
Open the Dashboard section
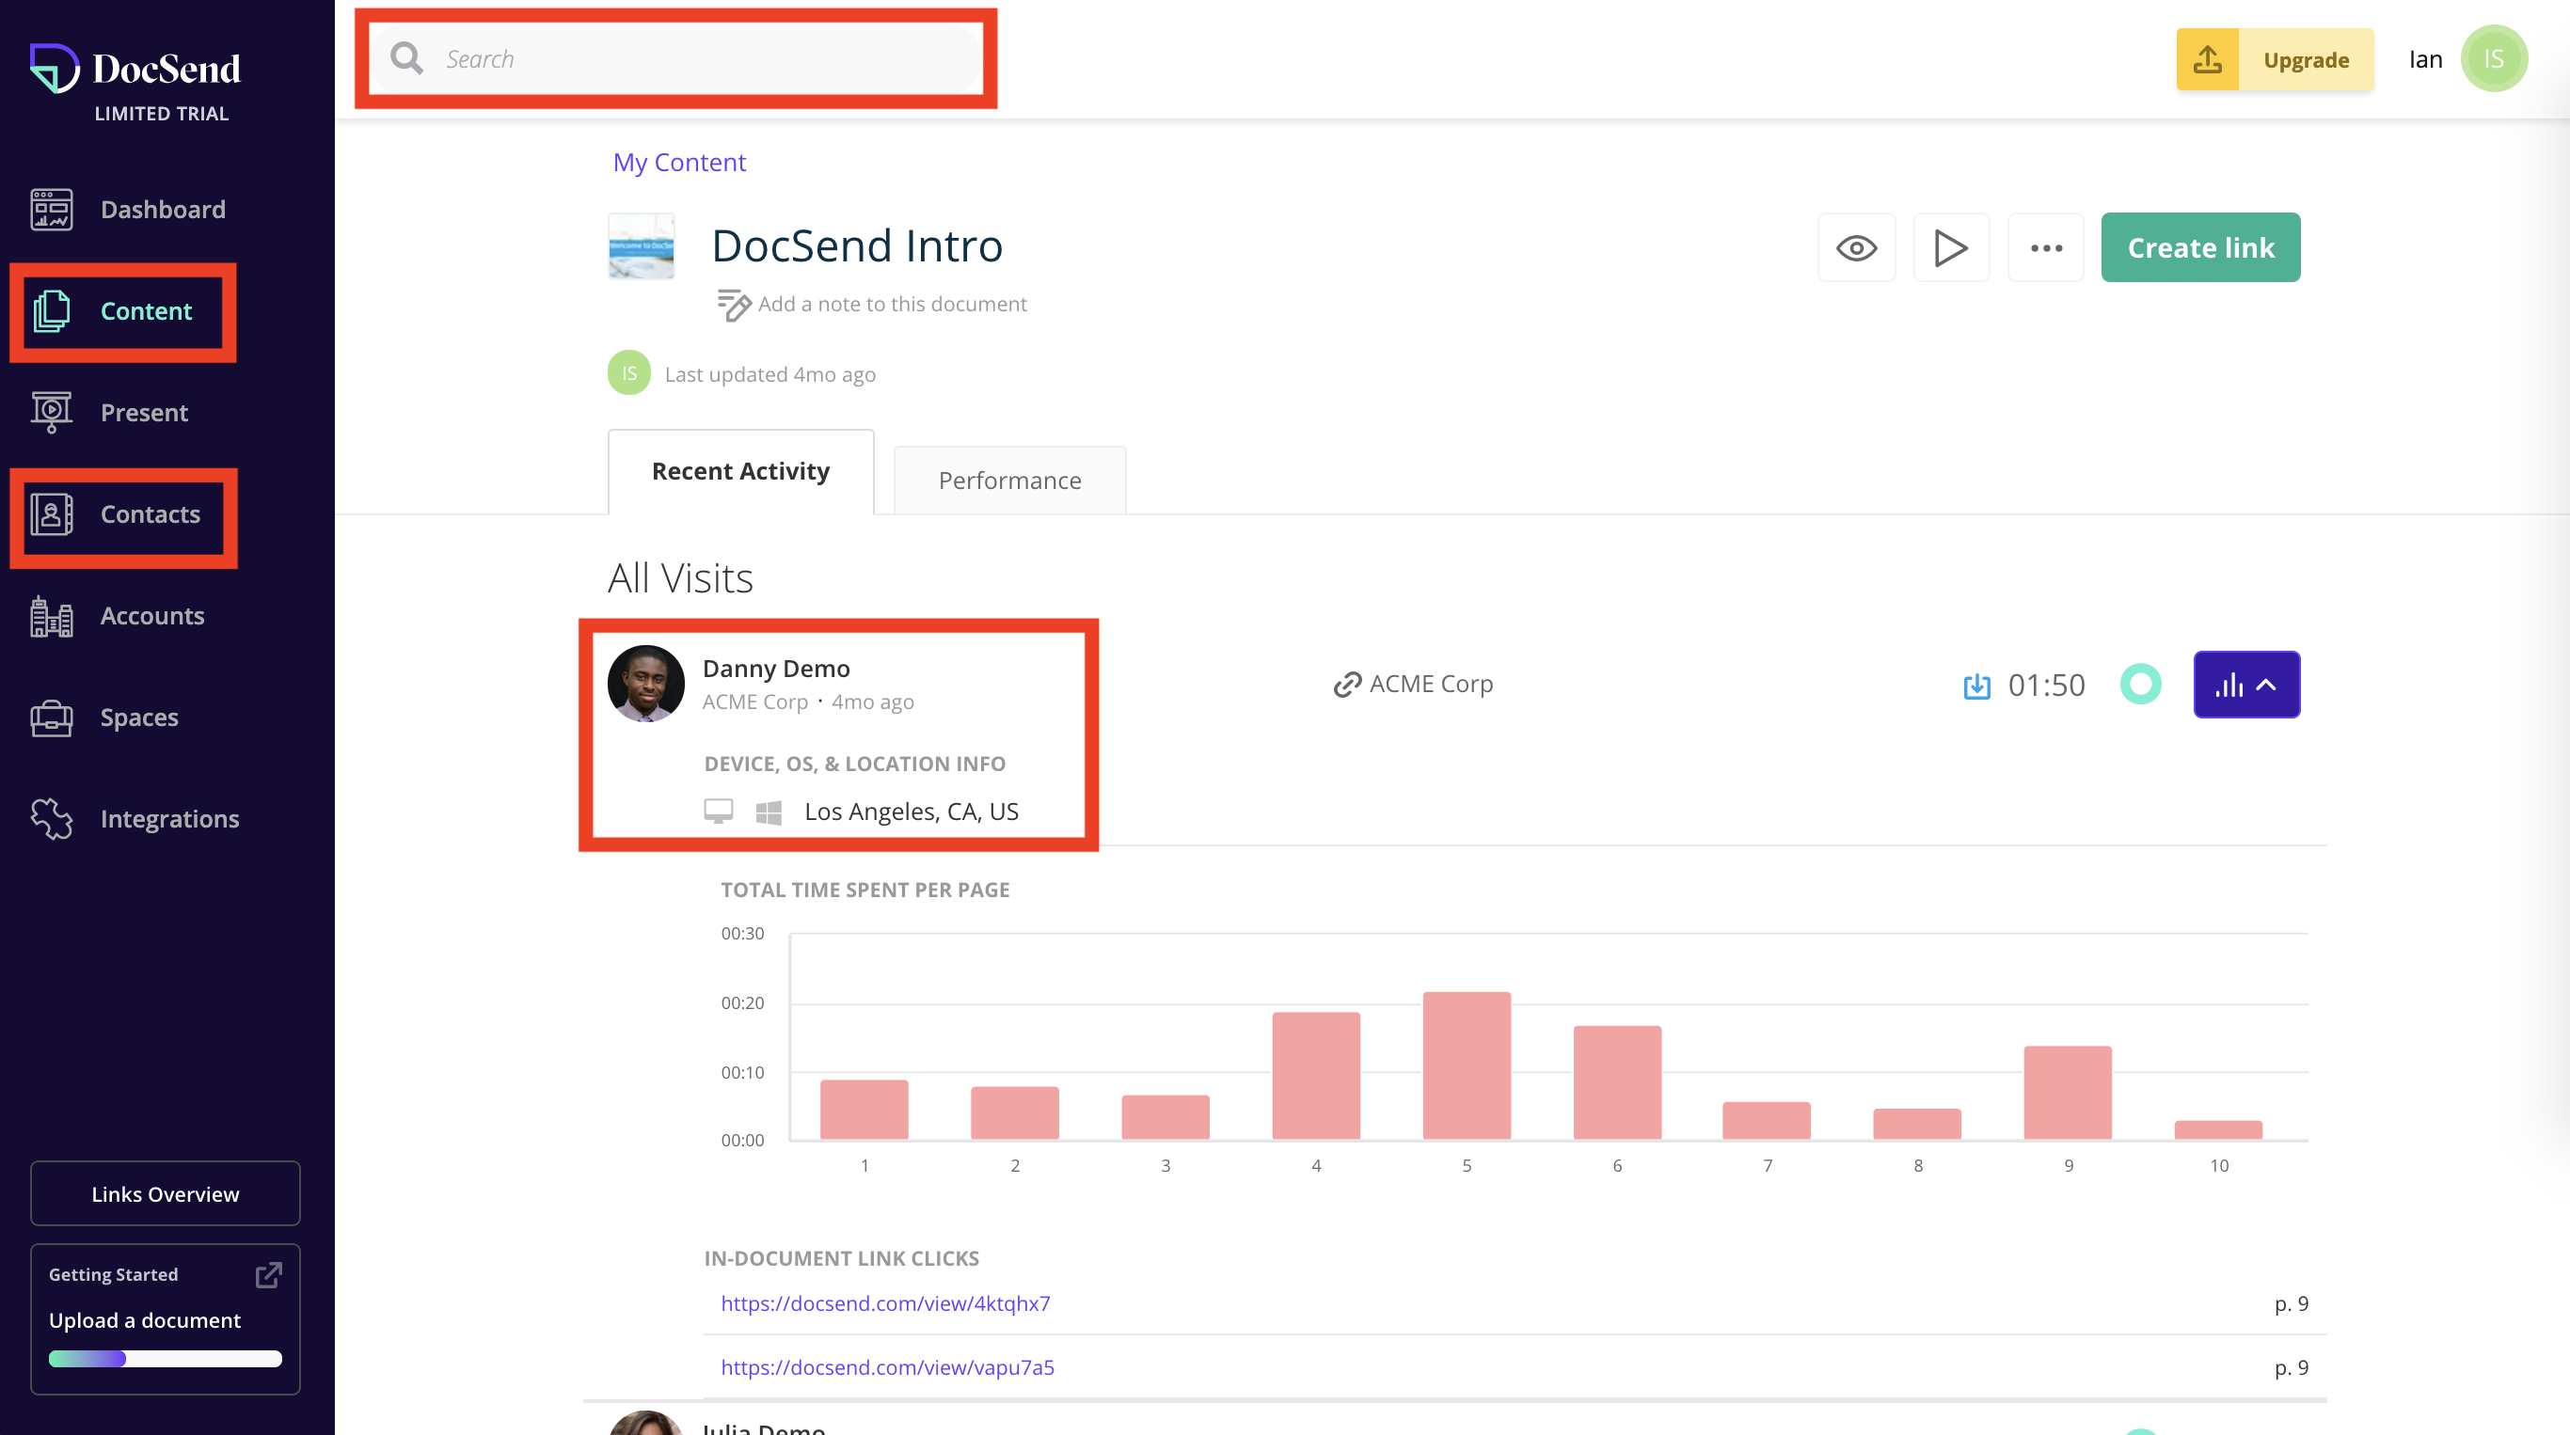tap(163, 210)
